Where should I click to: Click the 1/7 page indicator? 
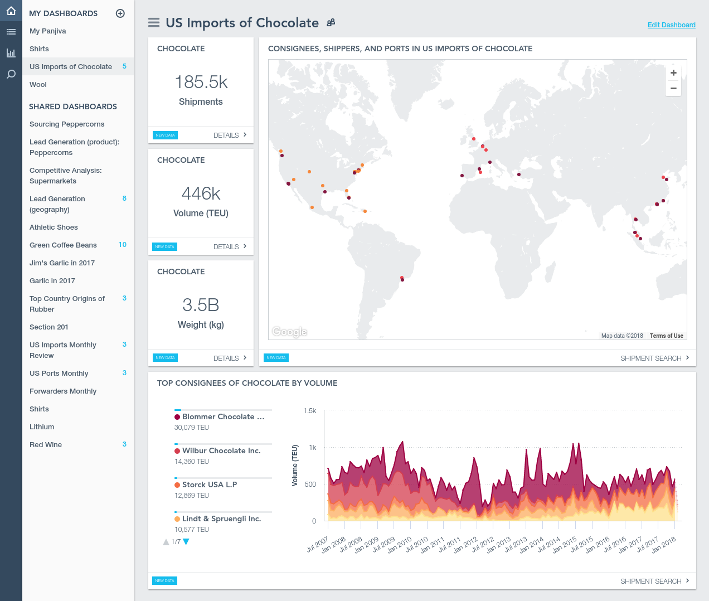(x=176, y=542)
